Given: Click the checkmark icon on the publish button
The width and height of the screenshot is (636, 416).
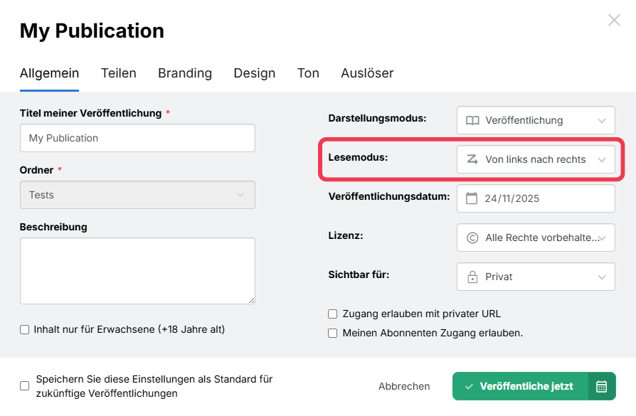Looking at the screenshot, I should click(x=469, y=386).
